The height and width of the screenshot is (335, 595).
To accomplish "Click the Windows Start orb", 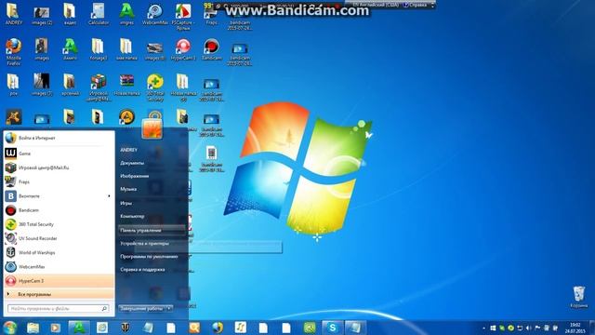I will (x=10, y=328).
